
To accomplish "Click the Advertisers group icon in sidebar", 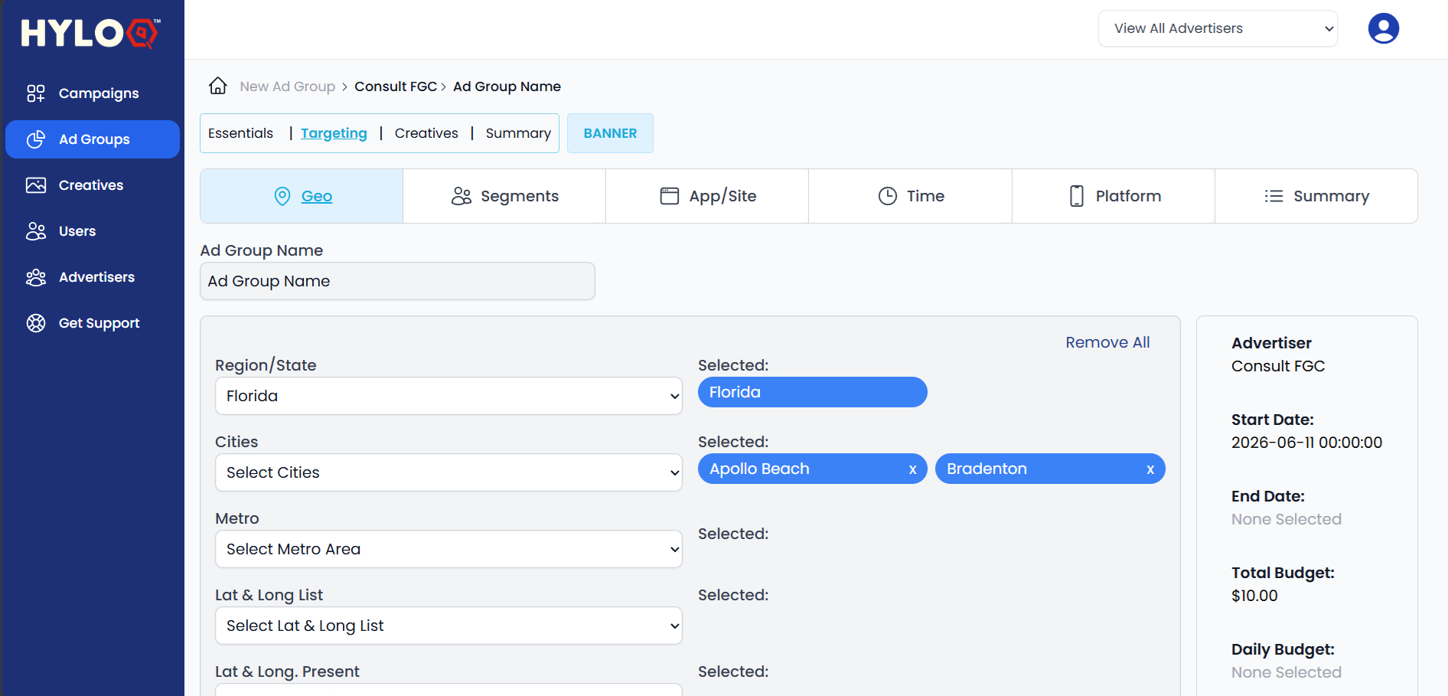I will point(36,277).
